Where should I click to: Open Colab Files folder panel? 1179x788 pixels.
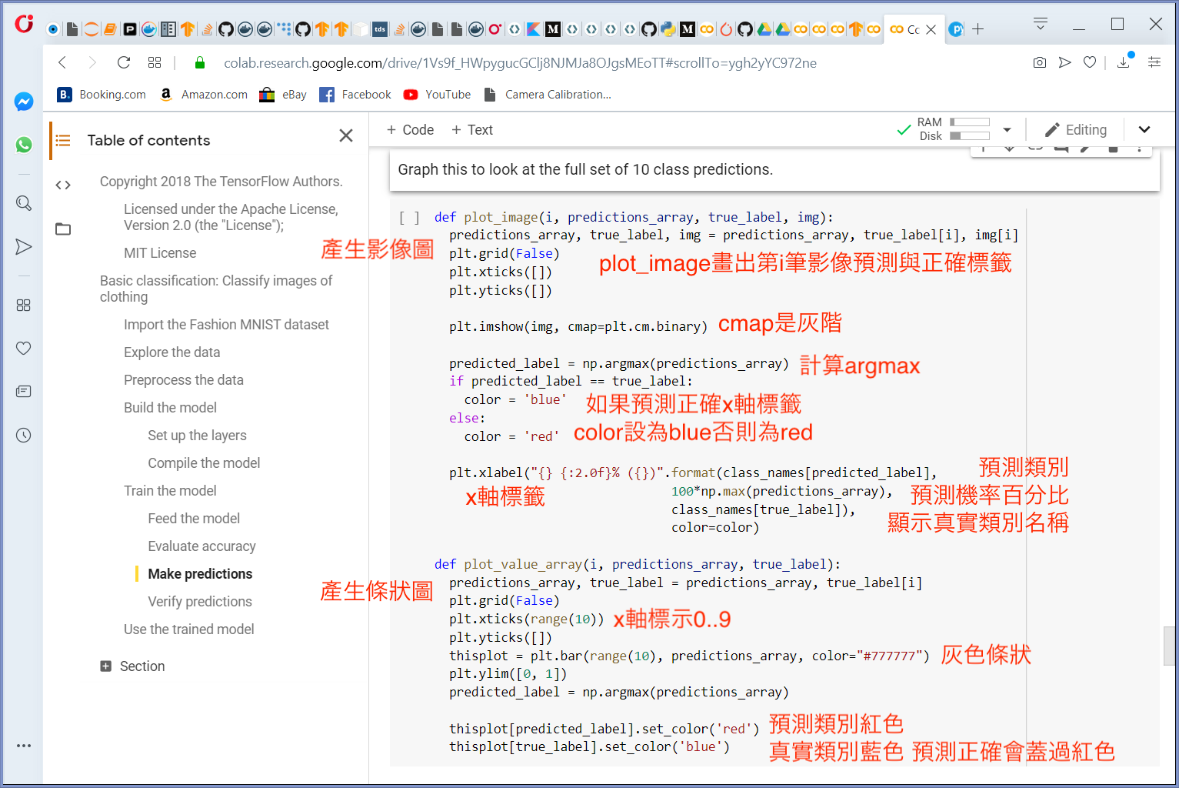(x=63, y=229)
